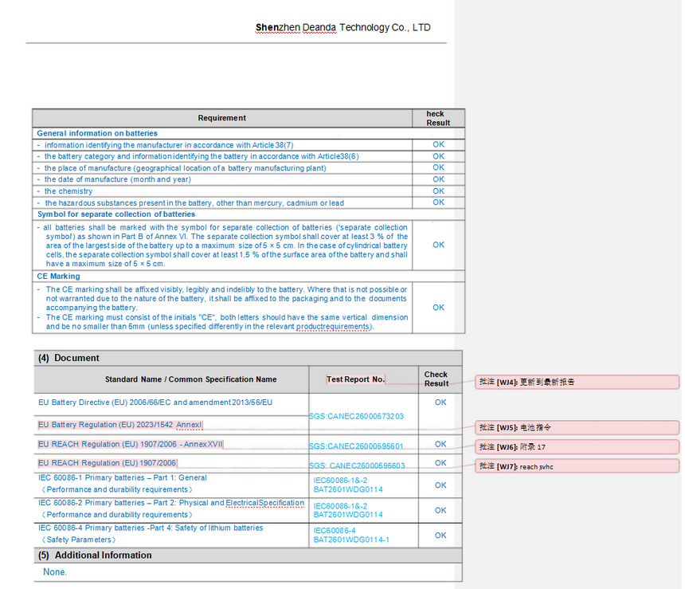Select report number BAT2601WDG0114-1

point(351,540)
